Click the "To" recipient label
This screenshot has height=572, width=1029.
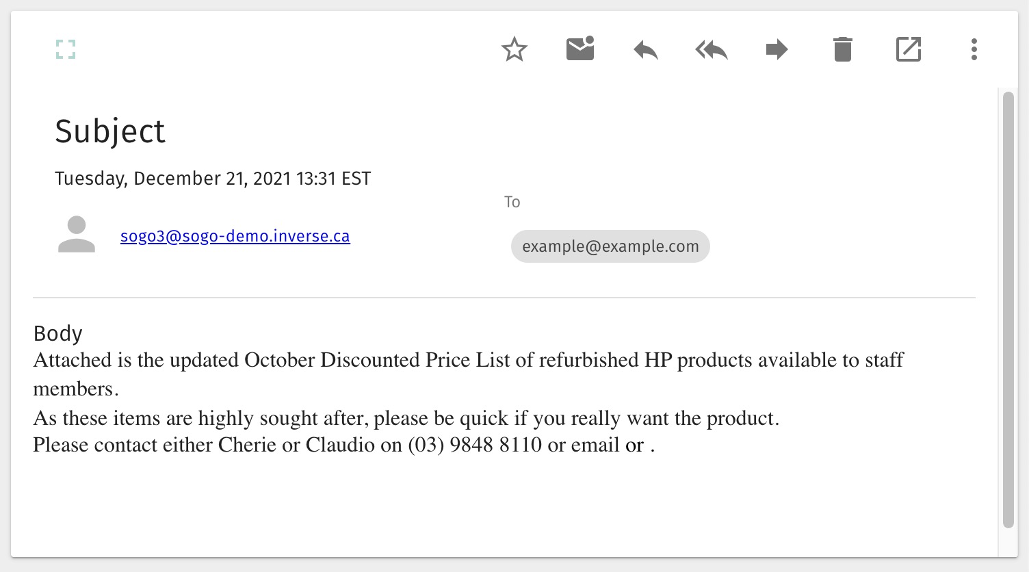pos(512,202)
